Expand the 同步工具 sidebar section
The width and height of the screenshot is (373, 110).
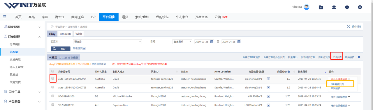pyautogui.click(x=39, y=92)
